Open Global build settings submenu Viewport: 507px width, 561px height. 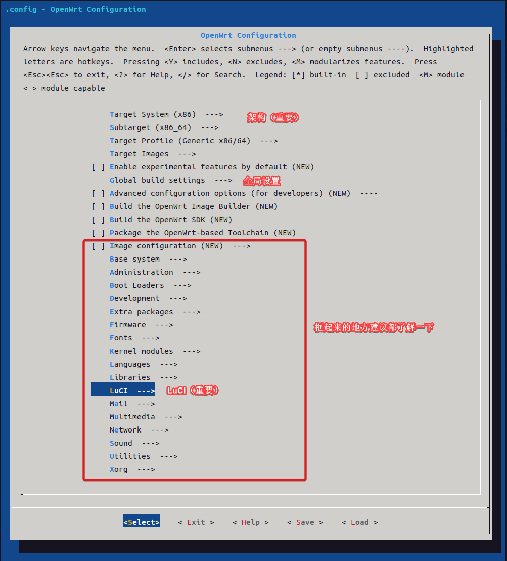(171, 180)
